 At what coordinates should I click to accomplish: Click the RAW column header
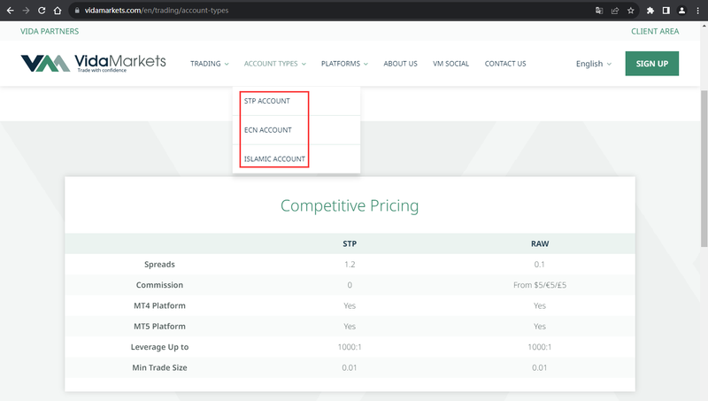pyautogui.click(x=540, y=243)
